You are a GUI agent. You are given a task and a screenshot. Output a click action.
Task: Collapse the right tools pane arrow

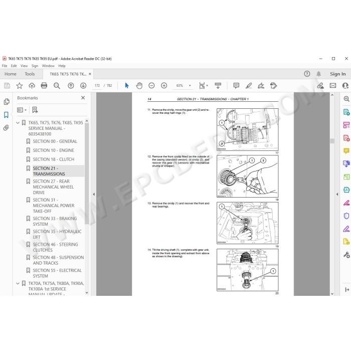coord(337,195)
